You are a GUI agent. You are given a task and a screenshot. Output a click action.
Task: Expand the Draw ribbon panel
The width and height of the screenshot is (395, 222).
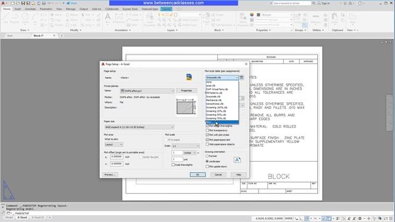25,30
